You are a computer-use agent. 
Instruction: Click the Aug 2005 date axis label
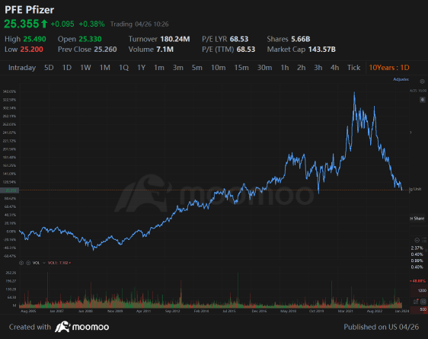pos(28,311)
